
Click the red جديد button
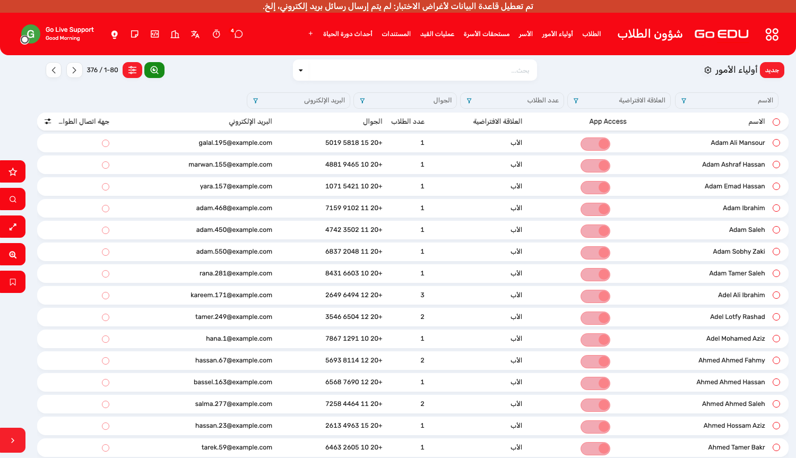772,70
